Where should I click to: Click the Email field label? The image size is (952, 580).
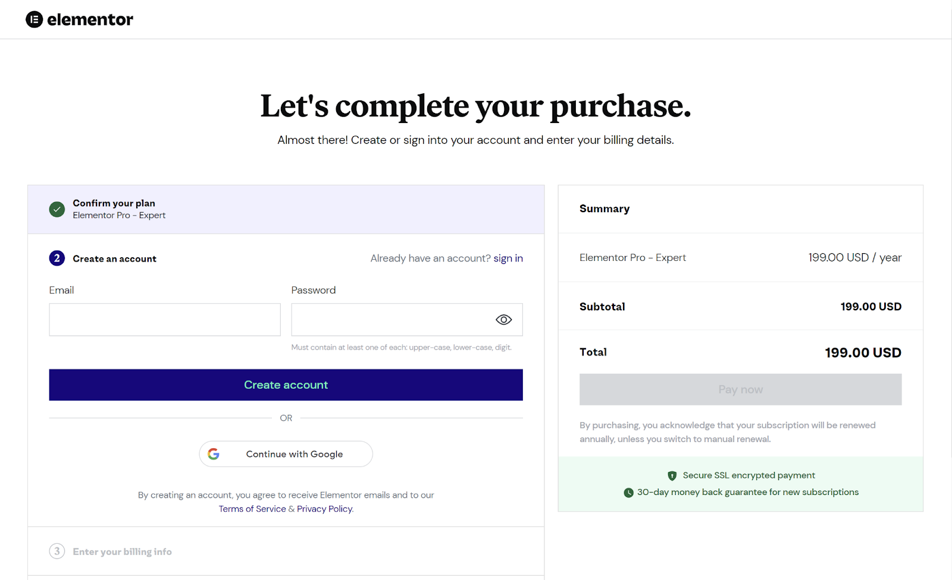pos(61,290)
